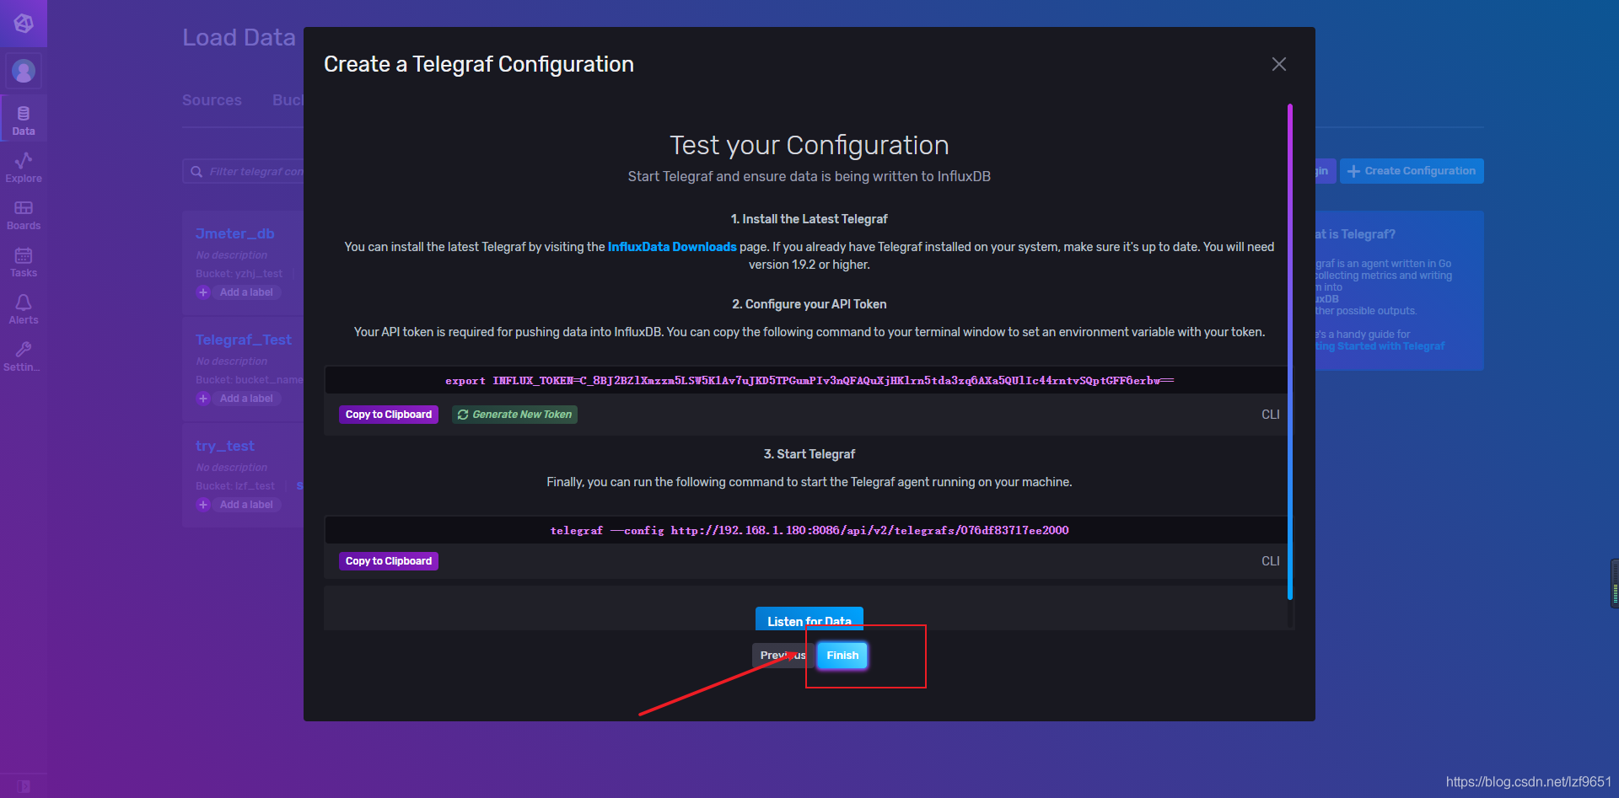Focus the Filter telegraf configurations search field
Image resolution: width=1619 pixels, height=798 pixels.
pos(245,172)
